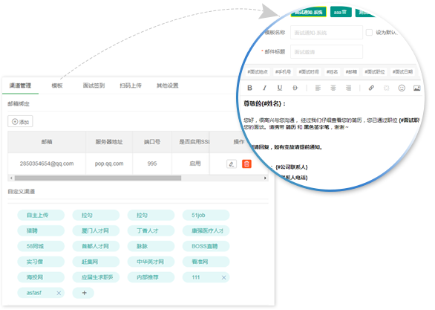This screenshot has height=310, width=435.
Task: Open the emoji picker in the editor
Action: (x=402, y=88)
